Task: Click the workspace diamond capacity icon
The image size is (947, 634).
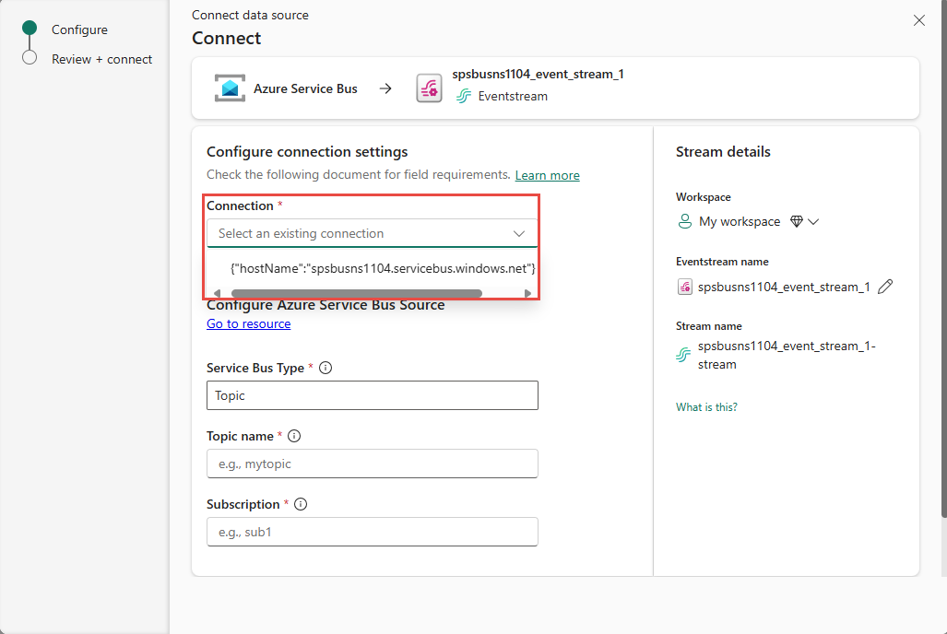Action: pyautogui.click(x=797, y=221)
